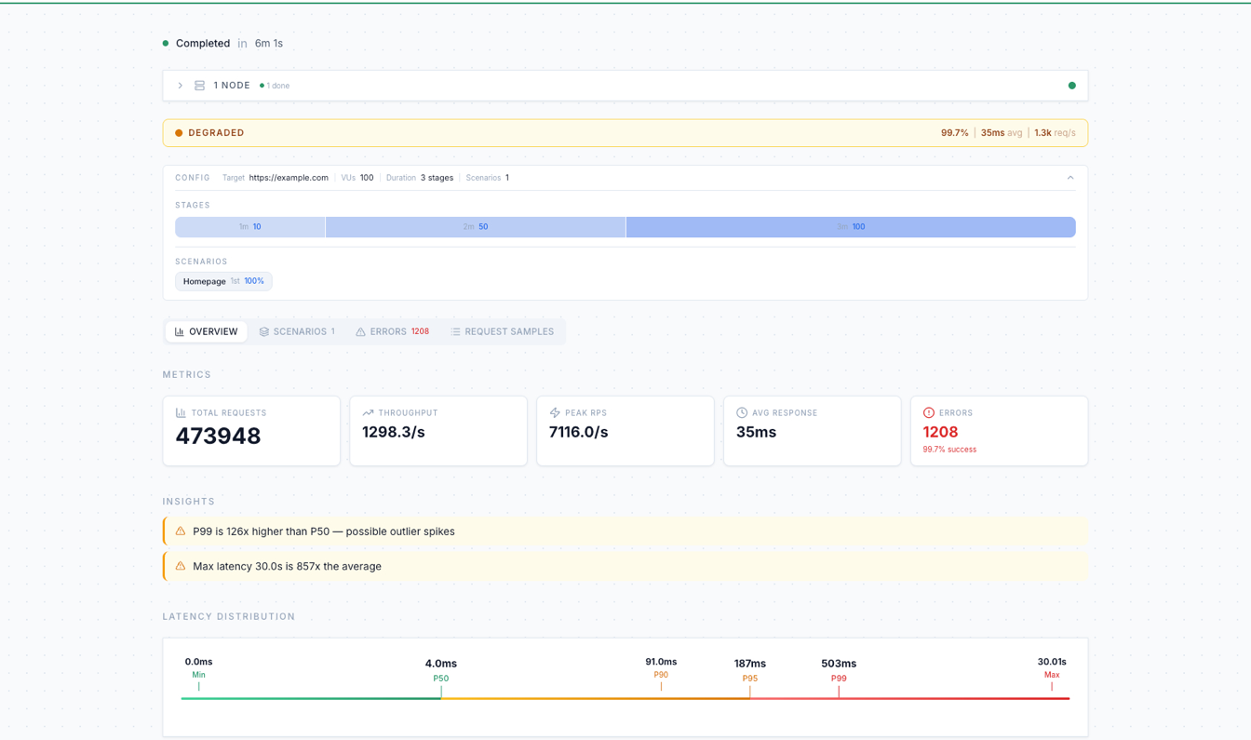Click the https://example.com target text
Image resolution: width=1251 pixels, height=740 pixels.
tap(289, 178)
